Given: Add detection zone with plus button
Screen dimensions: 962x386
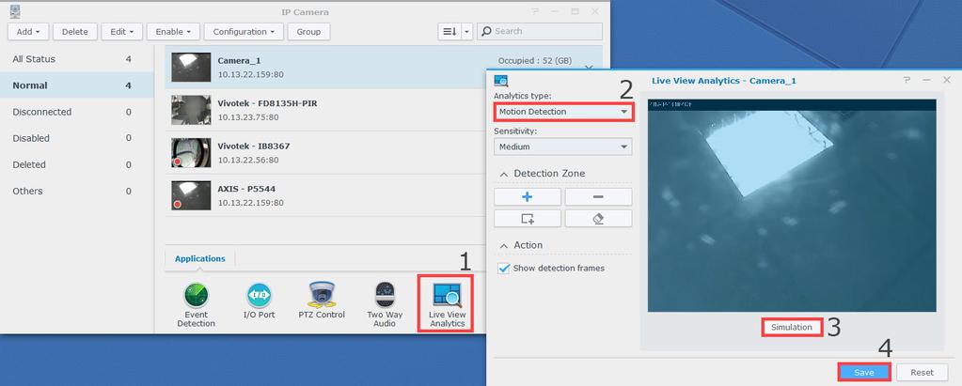Looking at the screenshot, I should [x=527, y=196].
